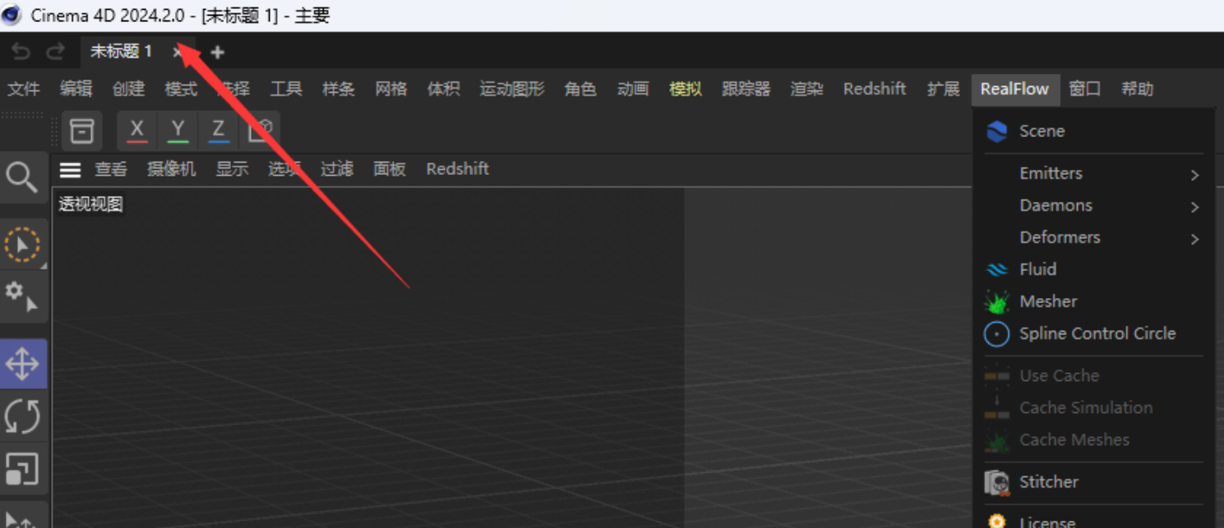The width and height of the screenshot is (1224, 528).
Task: Click the undo arrow icon
Action: coord(21,52)
